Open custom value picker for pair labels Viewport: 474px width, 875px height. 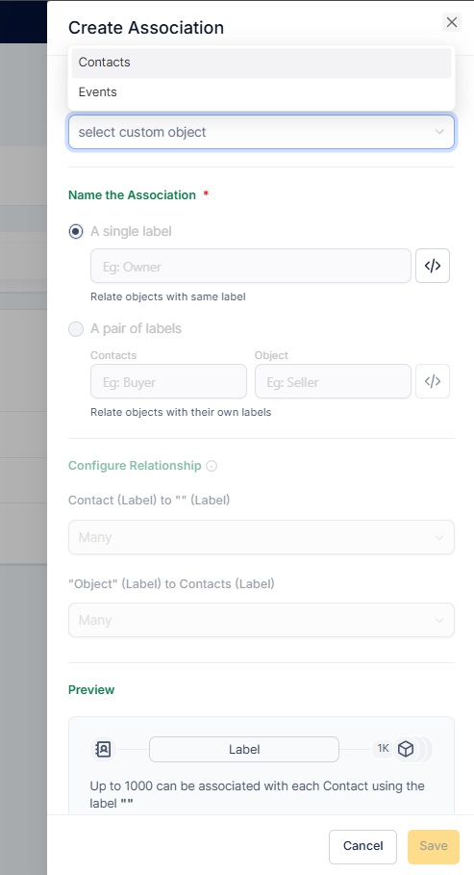pyautogui.click(x=433, y=382)
